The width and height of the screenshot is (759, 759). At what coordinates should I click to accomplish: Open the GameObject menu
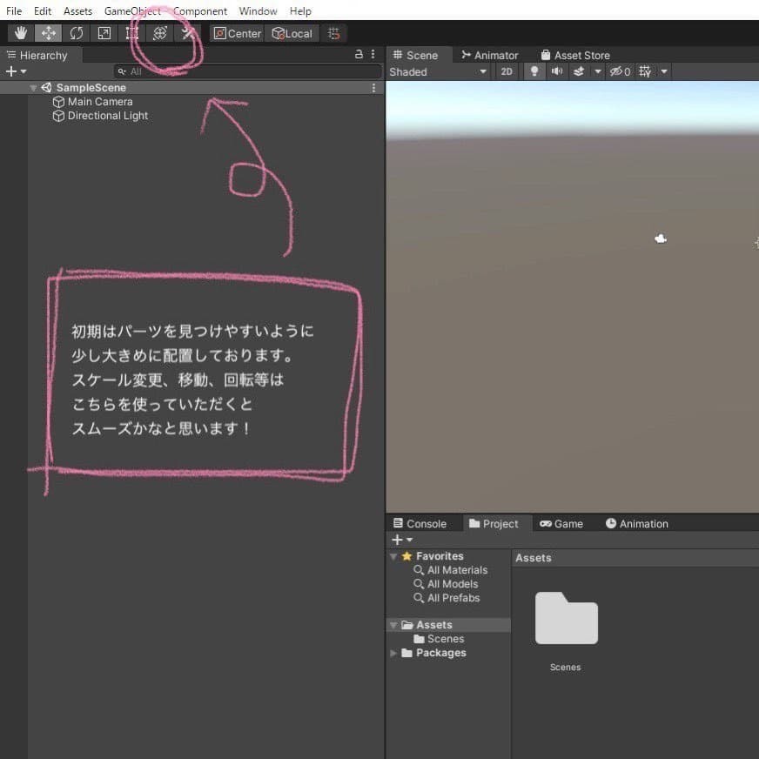point(131,10)
